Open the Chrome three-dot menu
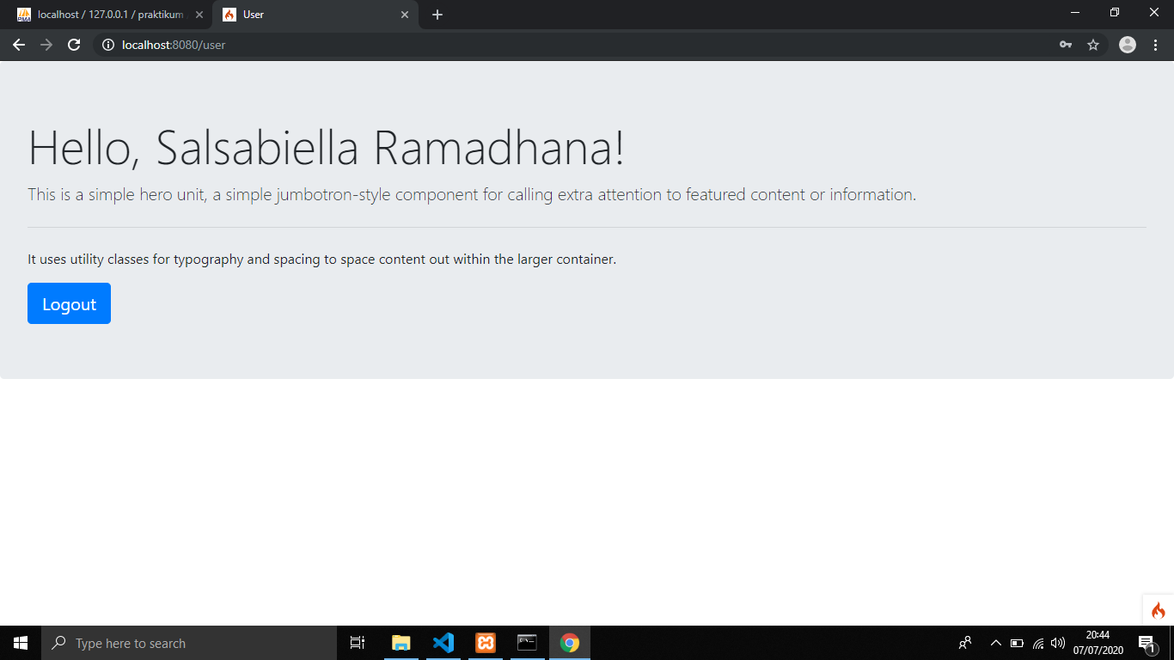Viewport: 1174px width, 660px height. pos(1155,45)
